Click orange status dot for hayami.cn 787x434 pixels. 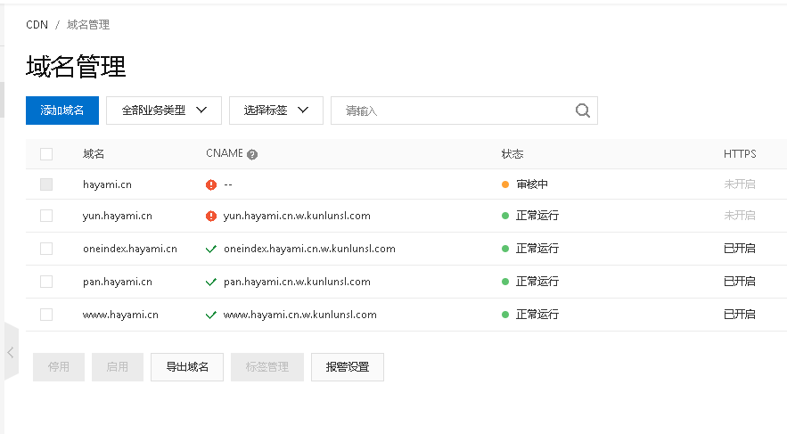click(505, 184)
